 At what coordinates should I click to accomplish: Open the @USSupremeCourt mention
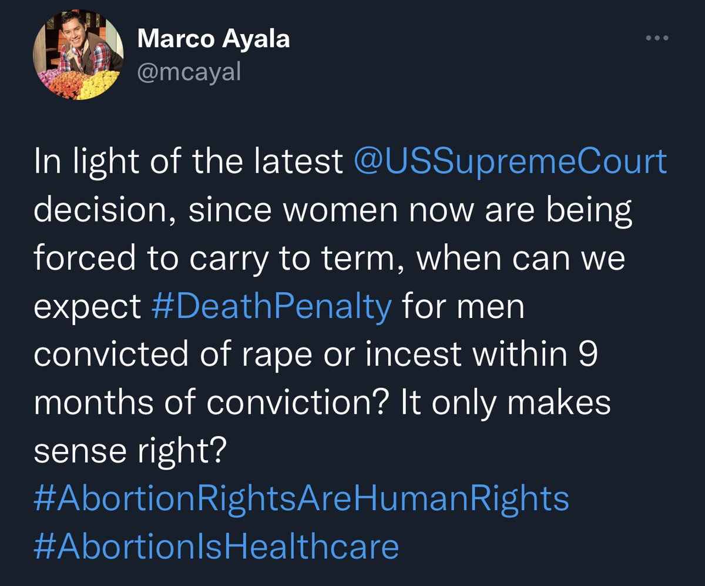[x=511, y=162]
